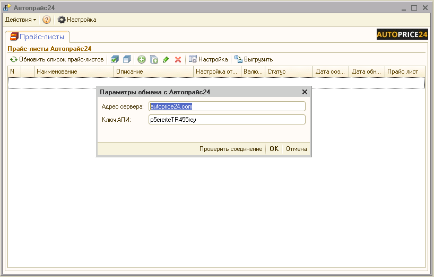This screenshot has height=277, width=434.
Task: Click into the Ключ АПИ field
Action: point(227,120)
